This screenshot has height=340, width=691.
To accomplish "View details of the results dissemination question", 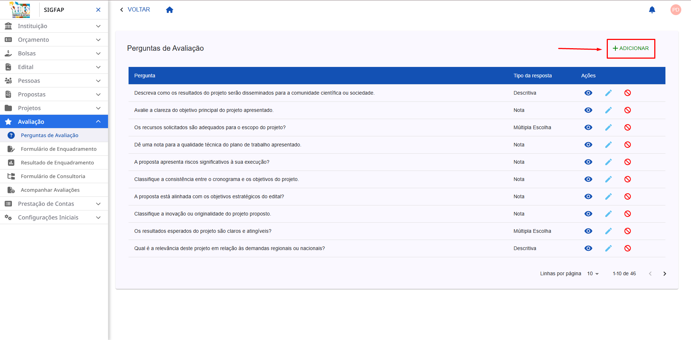I will (x=588, y=93).
